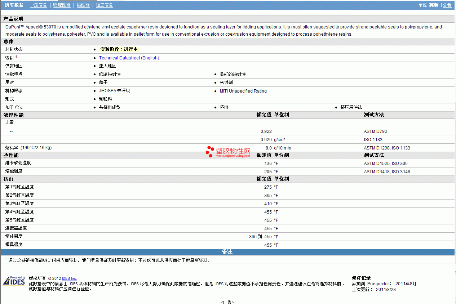Select the 共挤出成型 processing method
456x304 pixels.
[x=110, y=107]
